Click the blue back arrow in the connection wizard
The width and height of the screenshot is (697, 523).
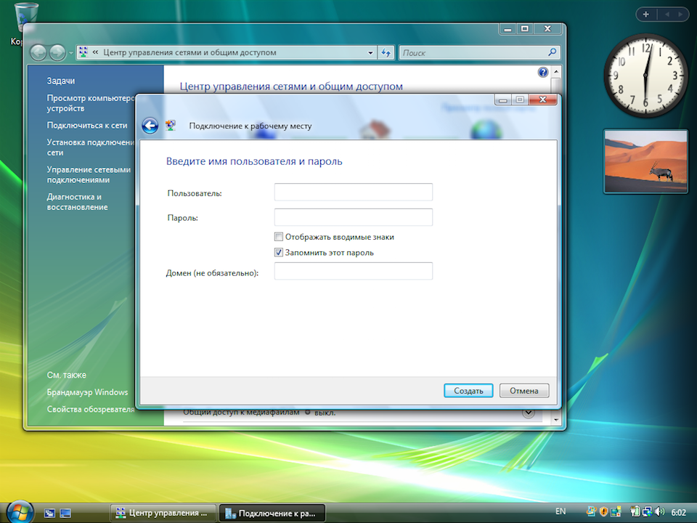(150, 126)
